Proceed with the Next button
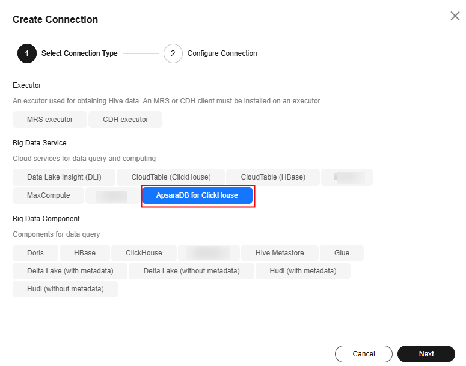Screen dimensions: 466x366 pos(426,354)
